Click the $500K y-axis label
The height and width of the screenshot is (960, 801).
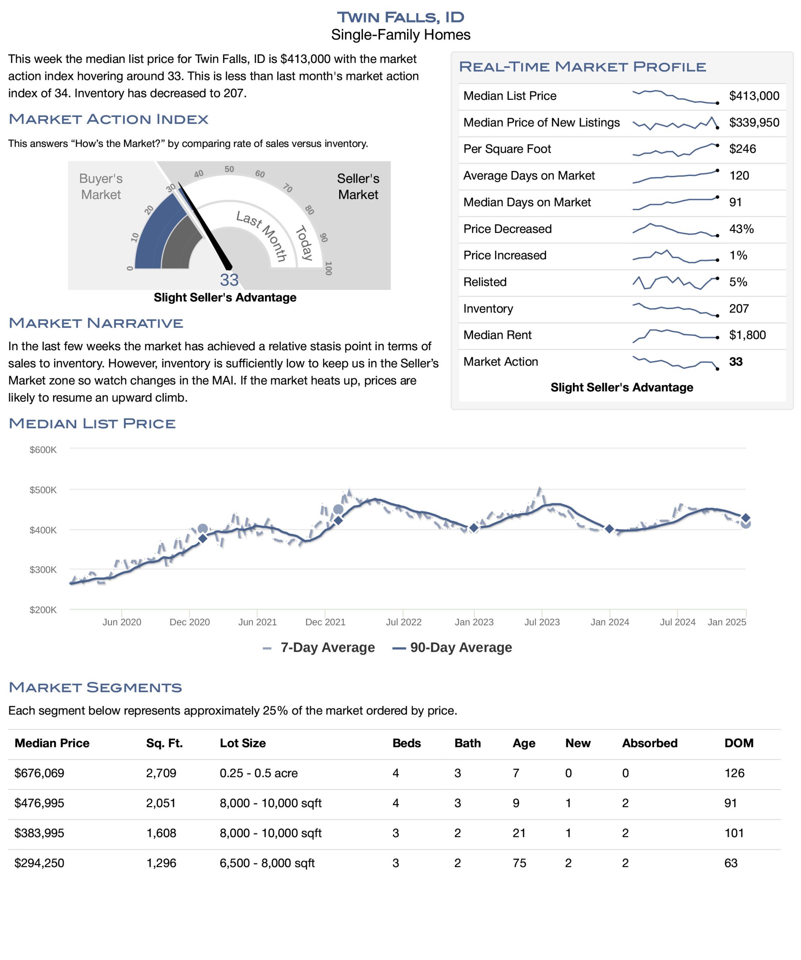click(x=43, y=490)
